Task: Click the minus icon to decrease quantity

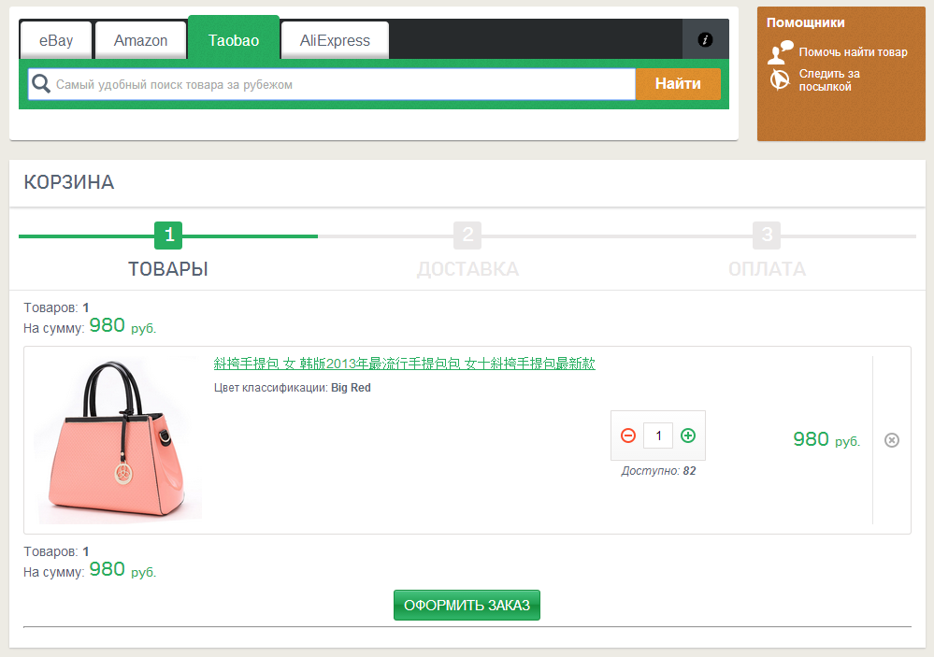Action: [x=628, y=436]
